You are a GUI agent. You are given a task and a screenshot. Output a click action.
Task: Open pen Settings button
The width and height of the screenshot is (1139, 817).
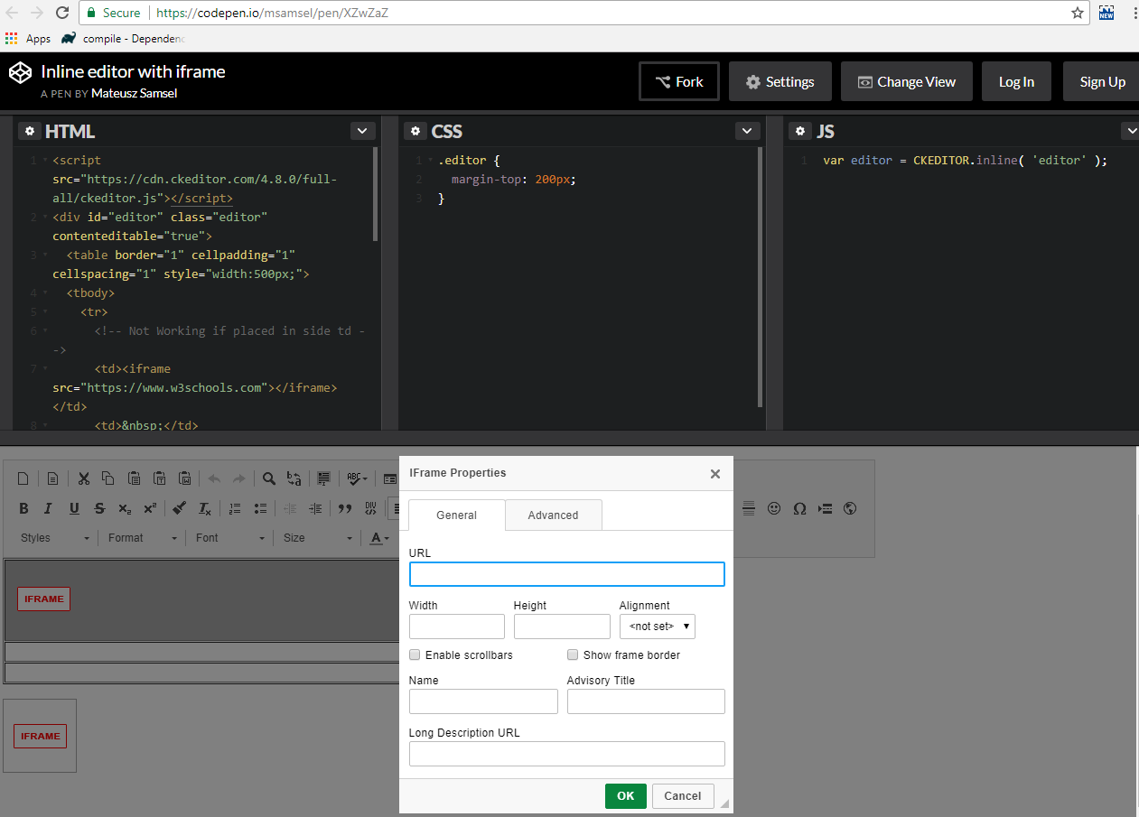[780, 81]
